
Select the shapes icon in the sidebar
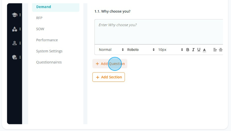point(14,29)
